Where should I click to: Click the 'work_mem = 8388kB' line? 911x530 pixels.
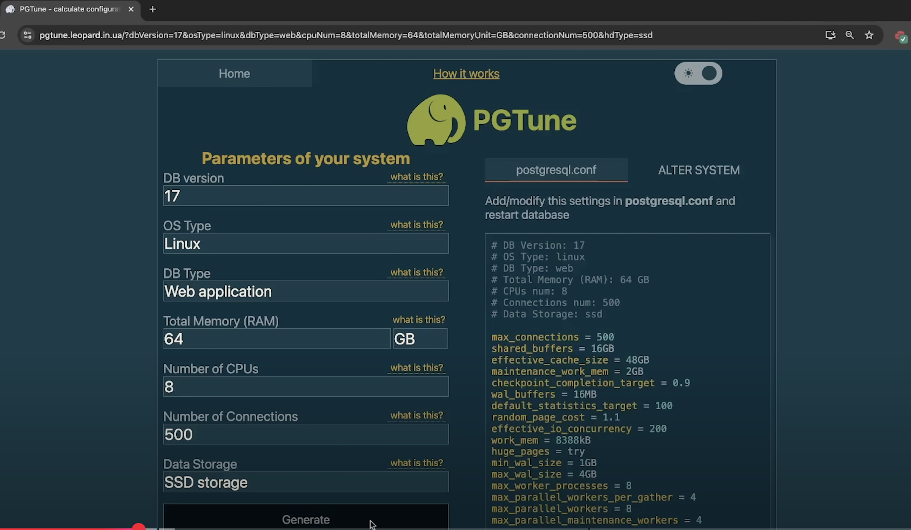(x=541, y=440)
